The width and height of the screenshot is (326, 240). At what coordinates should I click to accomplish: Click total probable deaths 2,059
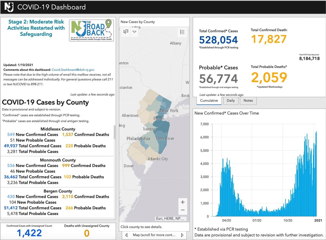click(x=269, y=77)
